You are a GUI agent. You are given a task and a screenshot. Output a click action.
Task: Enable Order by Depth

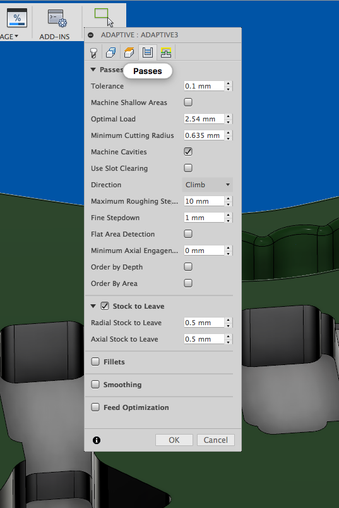click(188, 266)
